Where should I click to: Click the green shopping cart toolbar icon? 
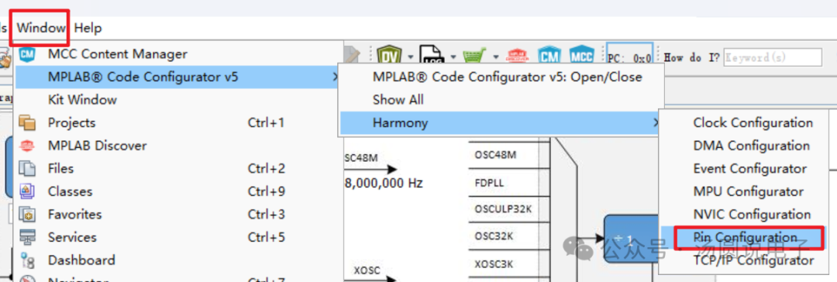[474, 56]
